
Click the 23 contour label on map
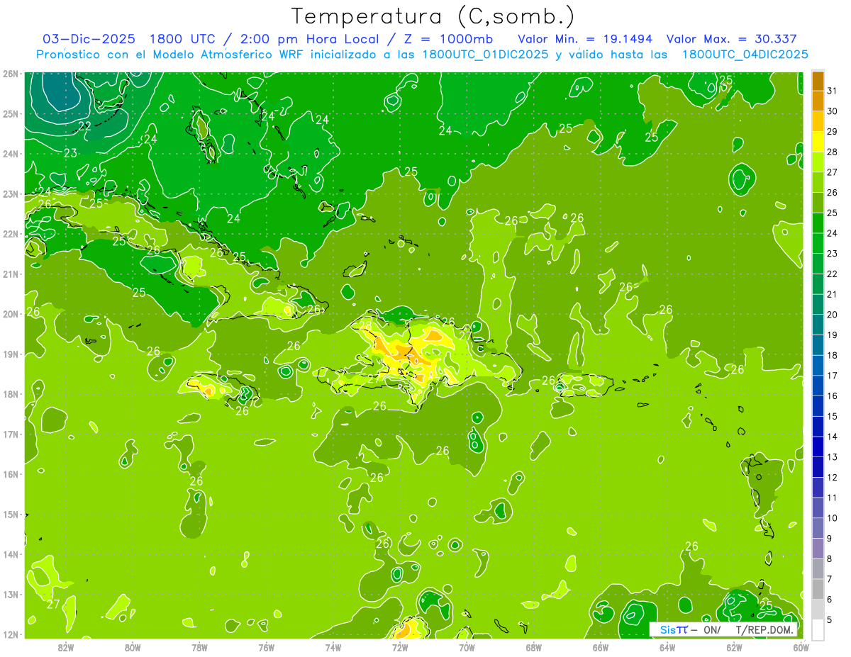click(71, 153)
